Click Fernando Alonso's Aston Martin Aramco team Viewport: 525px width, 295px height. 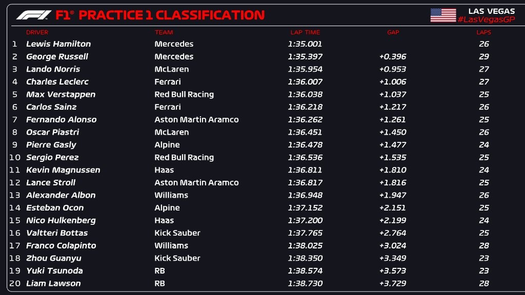point(196,119)
